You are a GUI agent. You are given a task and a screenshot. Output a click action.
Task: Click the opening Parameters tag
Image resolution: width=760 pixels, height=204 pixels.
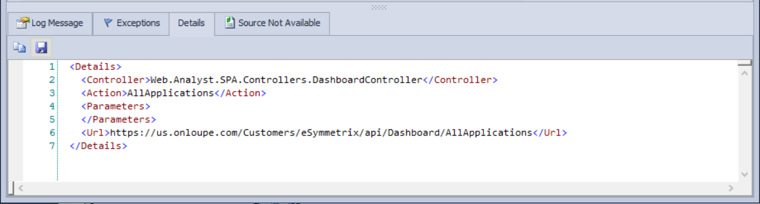pos(116,106)
